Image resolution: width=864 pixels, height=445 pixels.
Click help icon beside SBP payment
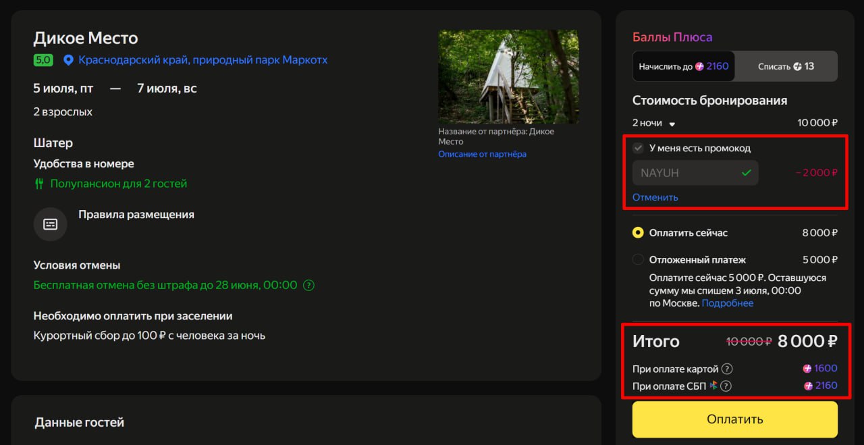(x=726, y=386)
